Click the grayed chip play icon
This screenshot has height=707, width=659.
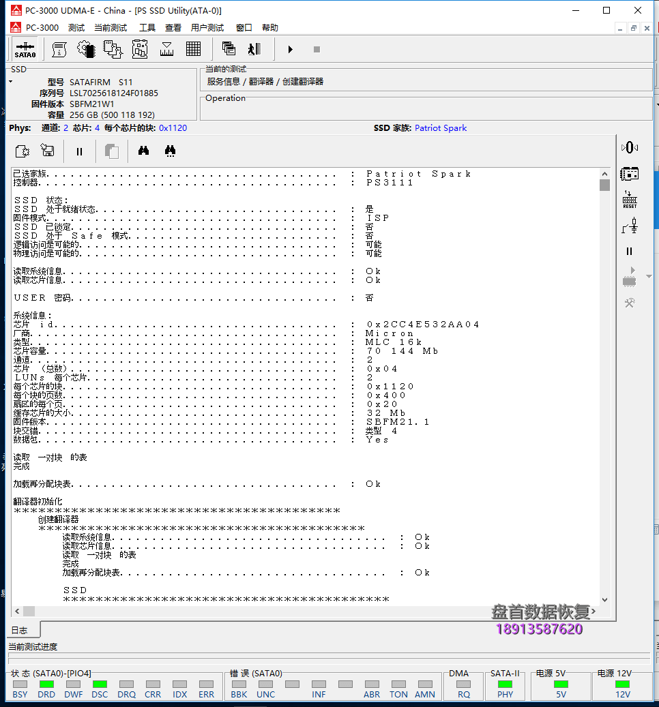(x=629, y=276)
